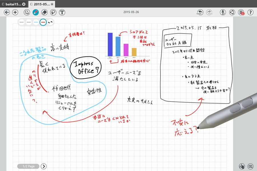This screenshot has width=257, height=171.
Task: Activate the Text tool
Action: pos(62,12)
